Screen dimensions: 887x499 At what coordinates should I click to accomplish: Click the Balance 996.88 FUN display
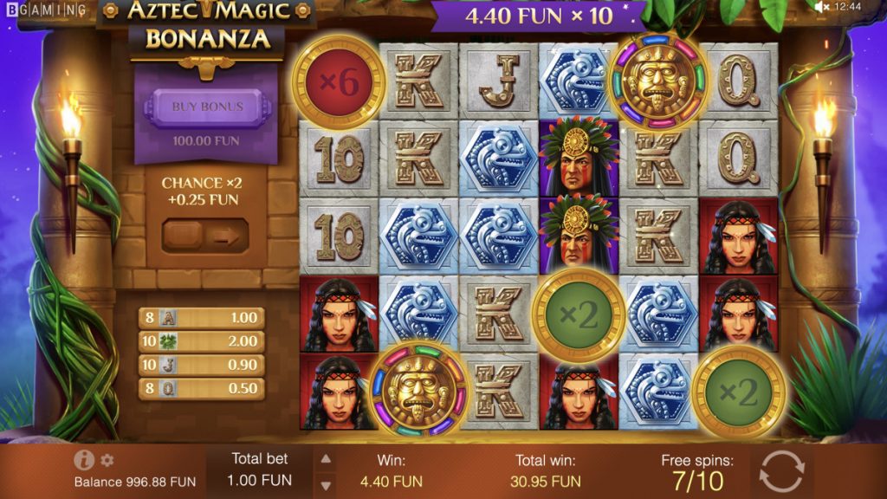[x=135, y=482]
